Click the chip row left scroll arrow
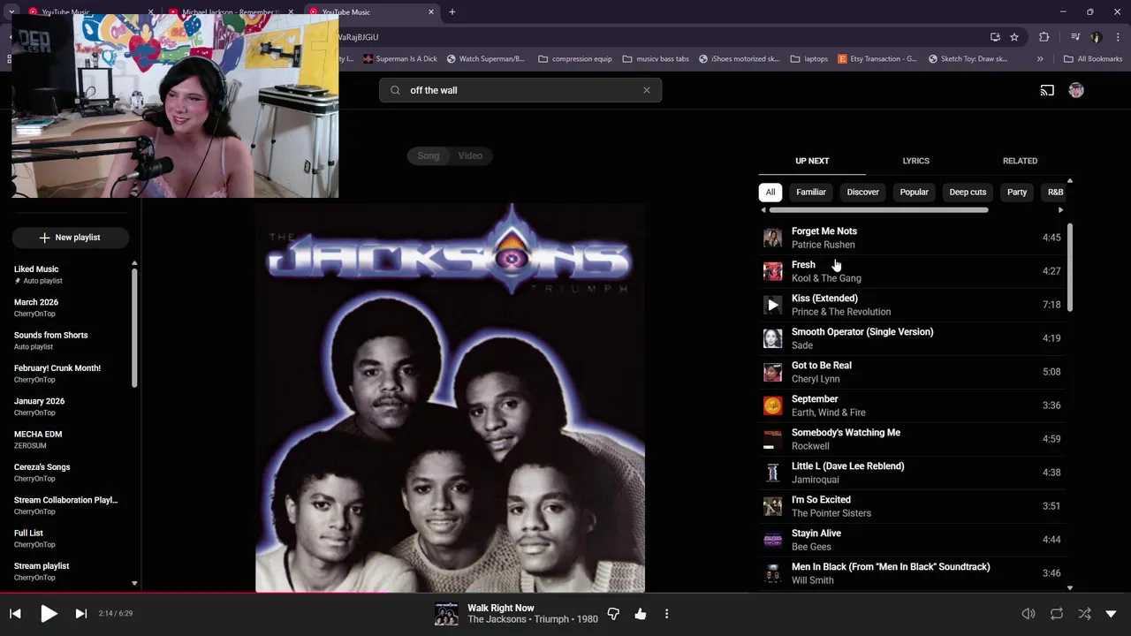 pos(763,210)
